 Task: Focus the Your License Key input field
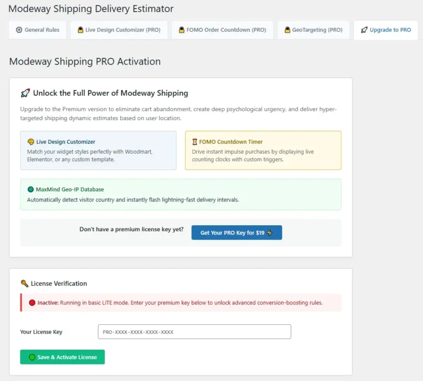[194, 331]
